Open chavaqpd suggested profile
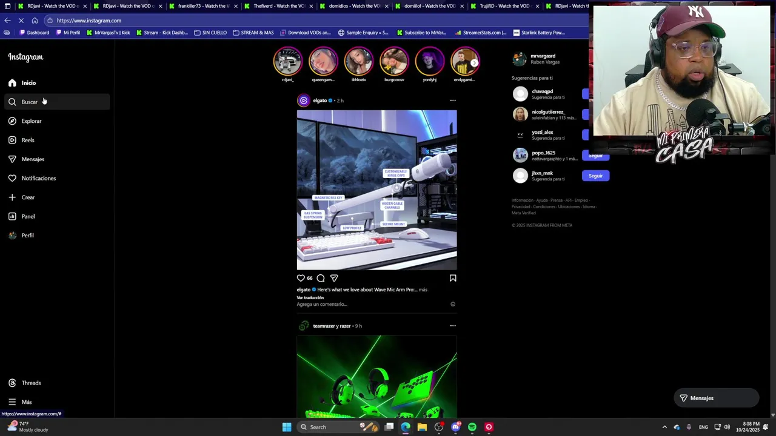 point(542,91)
